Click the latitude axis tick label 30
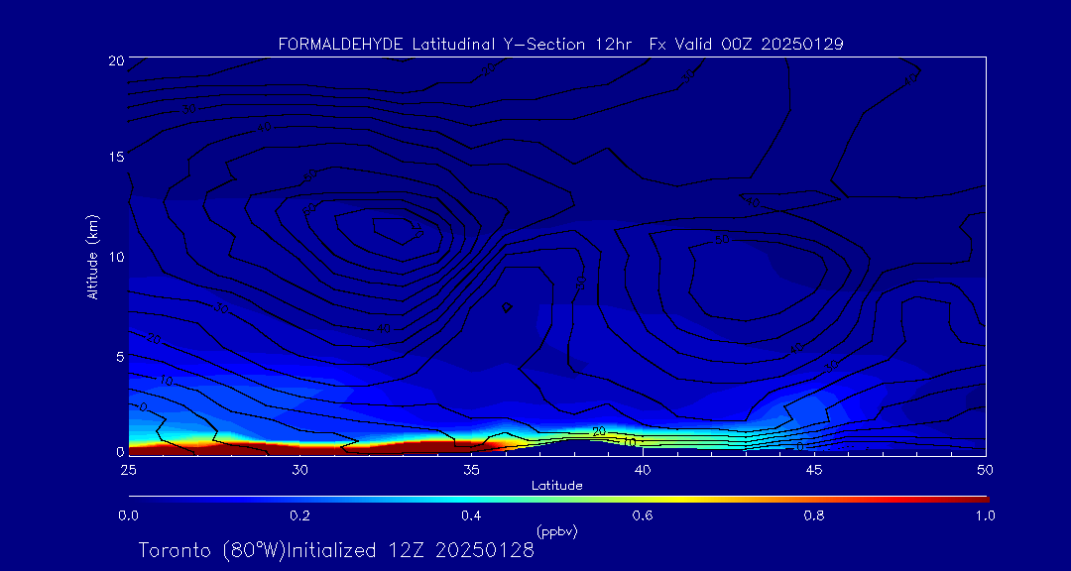 [299, 470]
